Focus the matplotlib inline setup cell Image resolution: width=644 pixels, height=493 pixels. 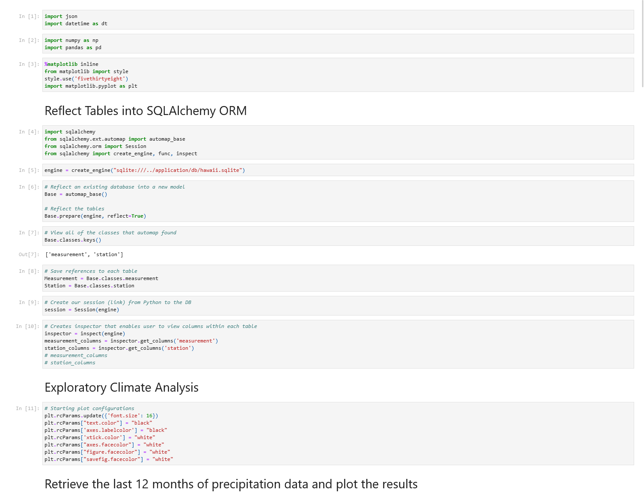click(338, 75)
